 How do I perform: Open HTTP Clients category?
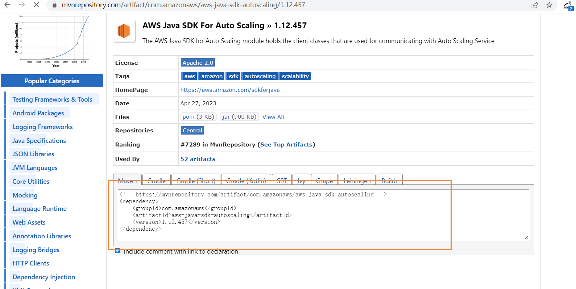(x=31, y=263)
